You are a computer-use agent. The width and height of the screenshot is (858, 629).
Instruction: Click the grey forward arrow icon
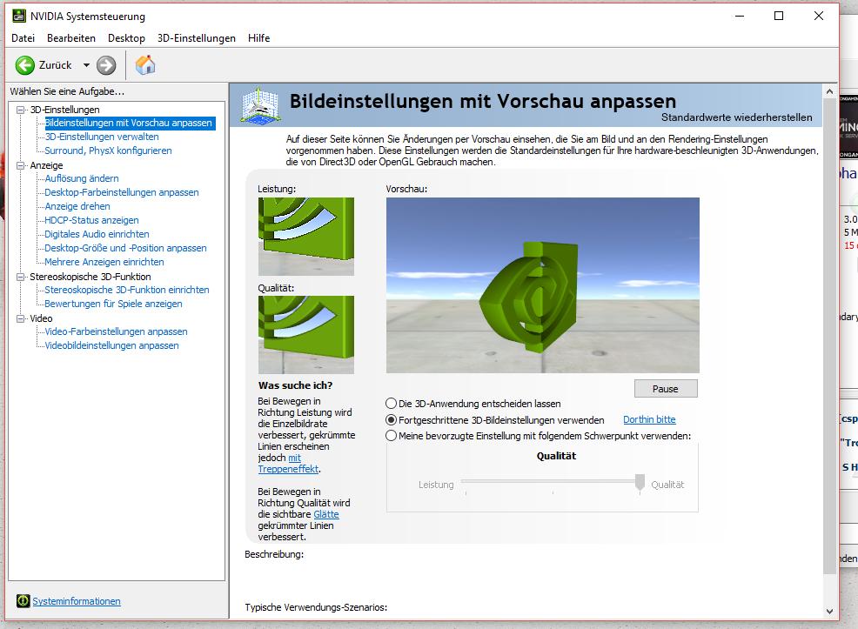pos(106,65)
